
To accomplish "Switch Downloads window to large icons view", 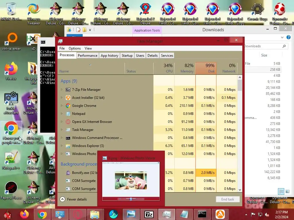I will point(287,191).
